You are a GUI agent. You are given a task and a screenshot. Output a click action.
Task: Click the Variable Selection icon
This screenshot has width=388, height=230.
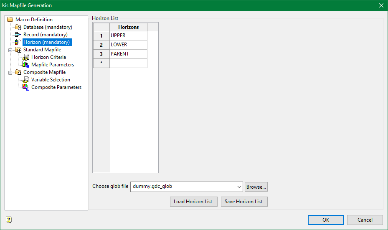26,80
